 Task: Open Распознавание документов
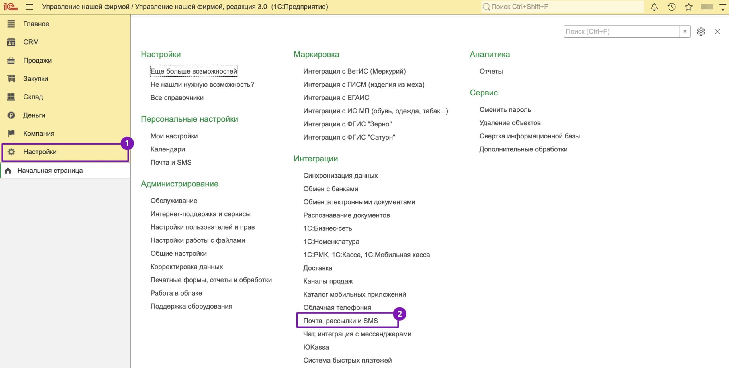click(346, 215)
